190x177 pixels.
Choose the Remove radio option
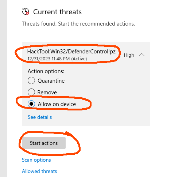coord(31,92)
